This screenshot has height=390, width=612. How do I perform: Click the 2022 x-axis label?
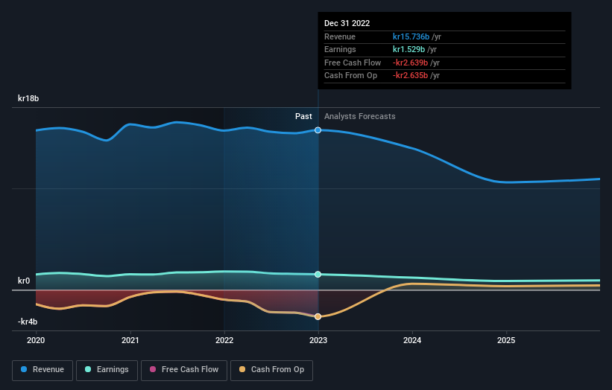click(x=224, y=340)
